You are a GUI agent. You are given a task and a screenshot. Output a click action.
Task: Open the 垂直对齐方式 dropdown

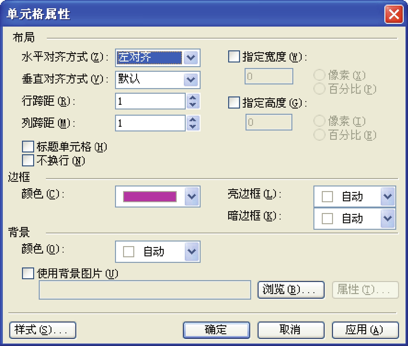pos(191,80)
